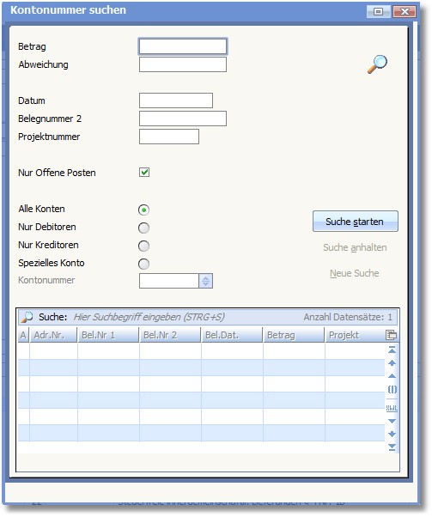Viewport: 432px width, 517px height.
Task: Jump to last record arrow in table
Action: [392, 447]
